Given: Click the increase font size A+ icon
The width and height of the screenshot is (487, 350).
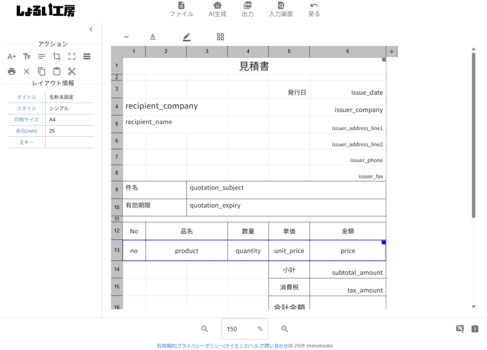Looking at the screenshot, I should coord(12,57).
